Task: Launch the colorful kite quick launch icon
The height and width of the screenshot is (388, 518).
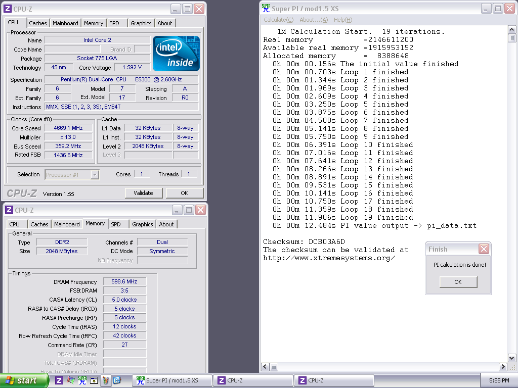Action: (x=71, y=380)
